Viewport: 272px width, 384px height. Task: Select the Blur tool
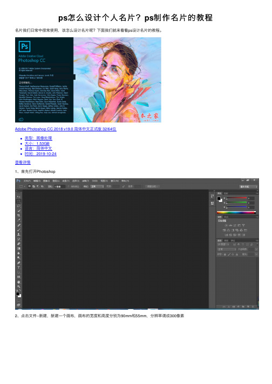[19, 253]
